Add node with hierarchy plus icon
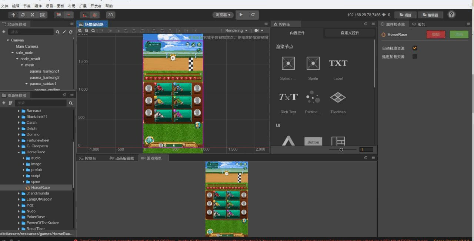Screen dimensions: 474x241 click(4, 32)
